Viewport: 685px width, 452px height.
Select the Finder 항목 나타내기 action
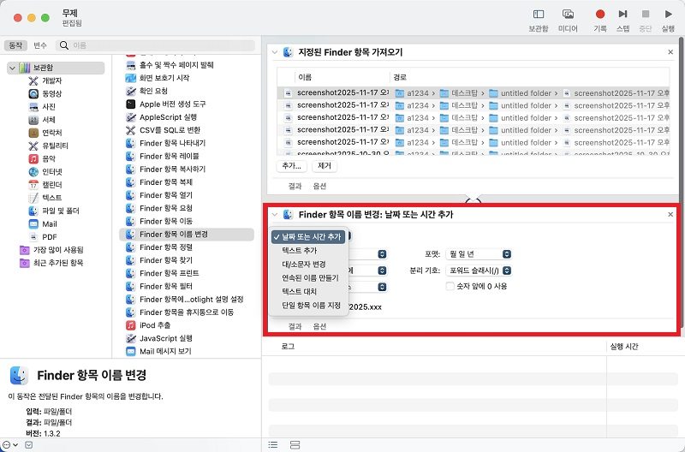166,143
